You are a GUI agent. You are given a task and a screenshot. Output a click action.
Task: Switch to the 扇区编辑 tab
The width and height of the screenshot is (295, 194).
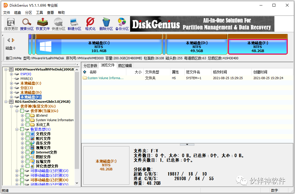pyautogui.click(x=125, y=66)
